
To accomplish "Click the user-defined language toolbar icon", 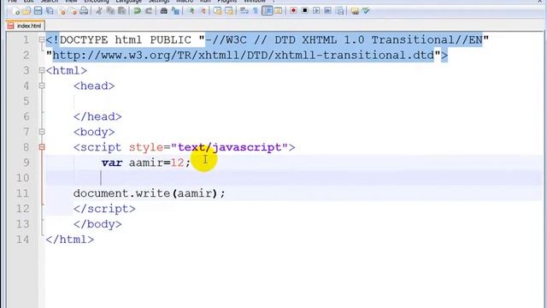I will pyautogui.click(x=278, y=11).
